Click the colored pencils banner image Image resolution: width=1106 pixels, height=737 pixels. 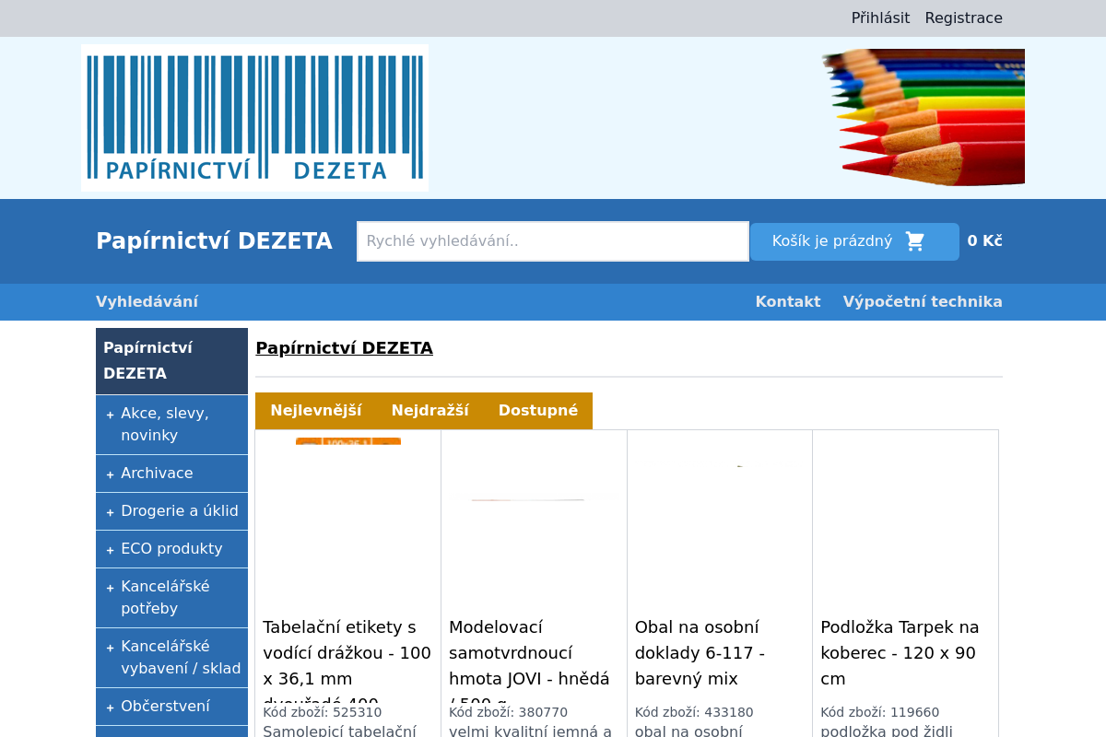pos(923,118)
